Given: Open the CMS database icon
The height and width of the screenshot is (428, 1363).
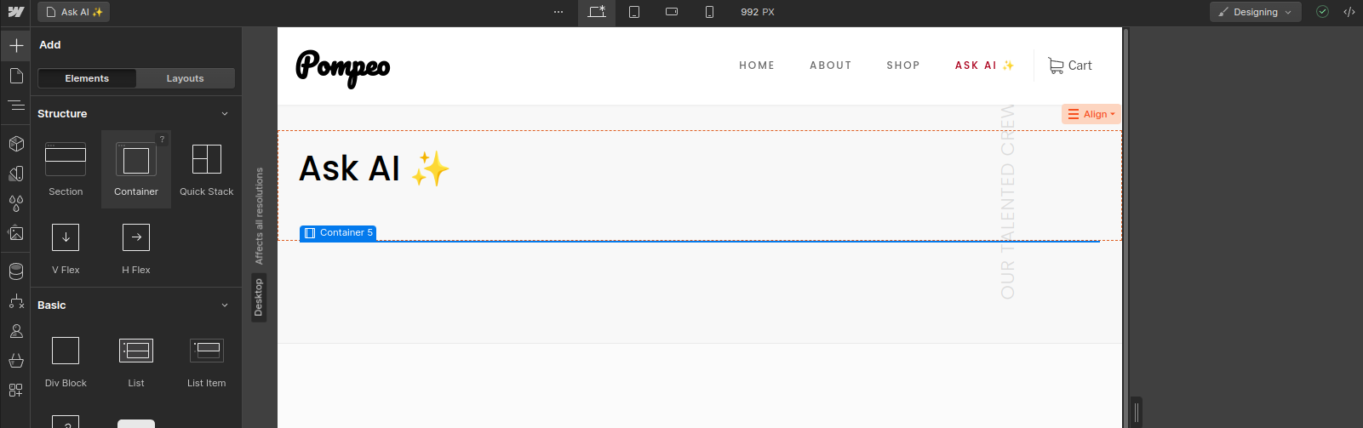Looking at the screenshot, I should click(16, 271).
